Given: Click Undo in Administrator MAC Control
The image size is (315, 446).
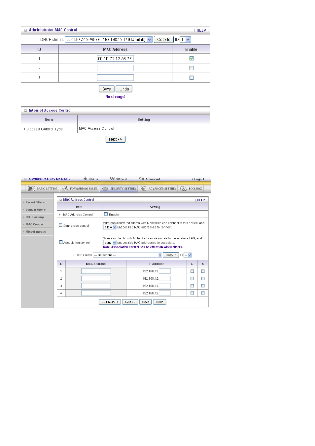Looking at the screenshot, I should [x=124, y=89].
